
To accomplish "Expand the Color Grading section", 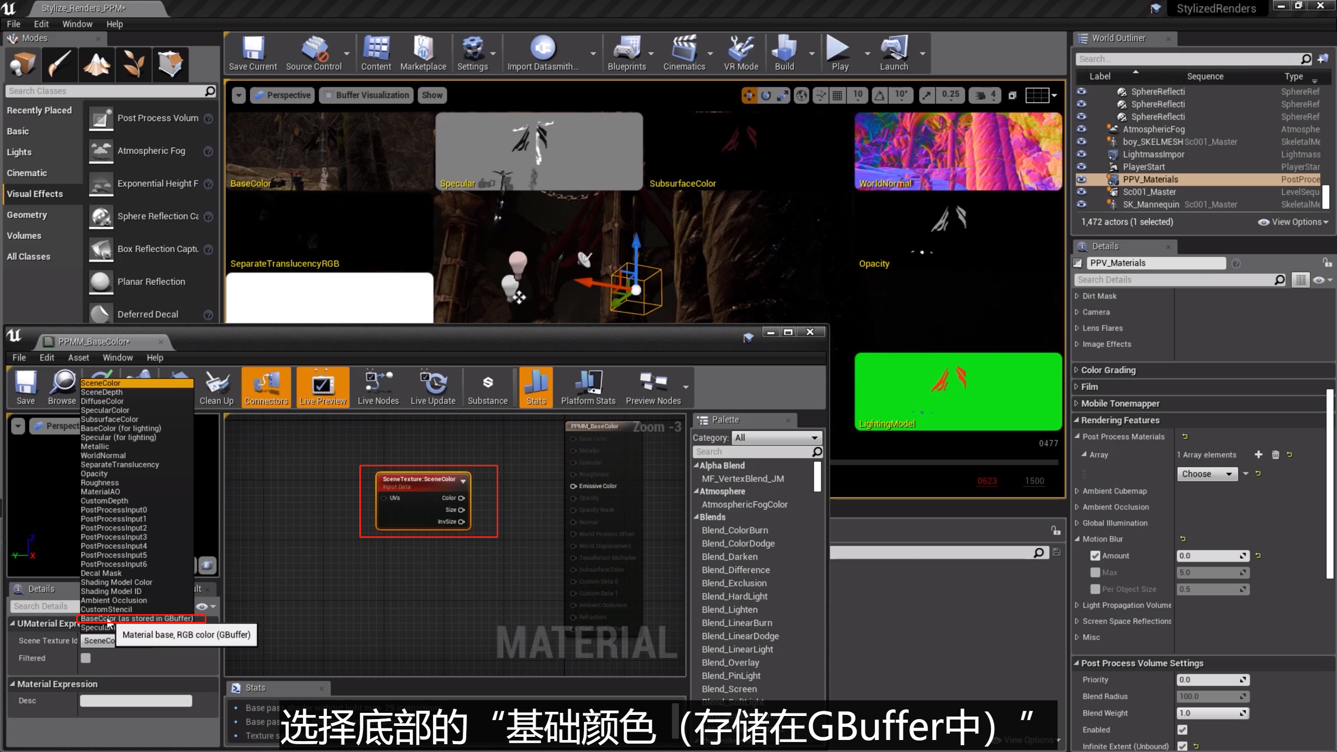I will pyautogui.click(x=1108, y=370).
